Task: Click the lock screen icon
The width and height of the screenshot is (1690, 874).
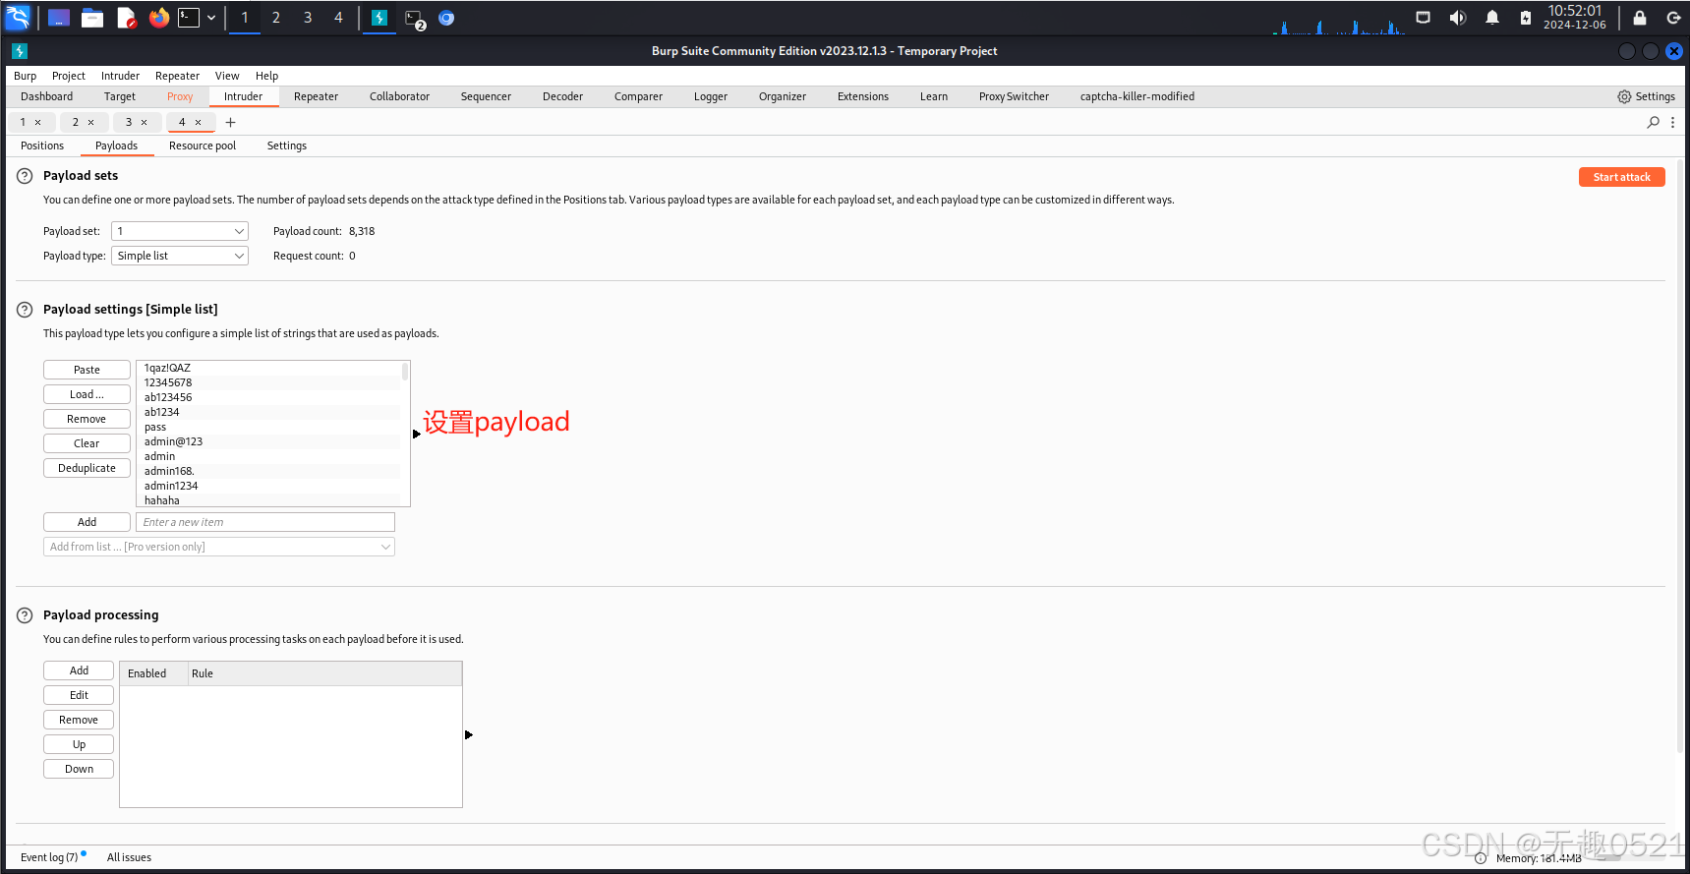Action: [1640, 18]
